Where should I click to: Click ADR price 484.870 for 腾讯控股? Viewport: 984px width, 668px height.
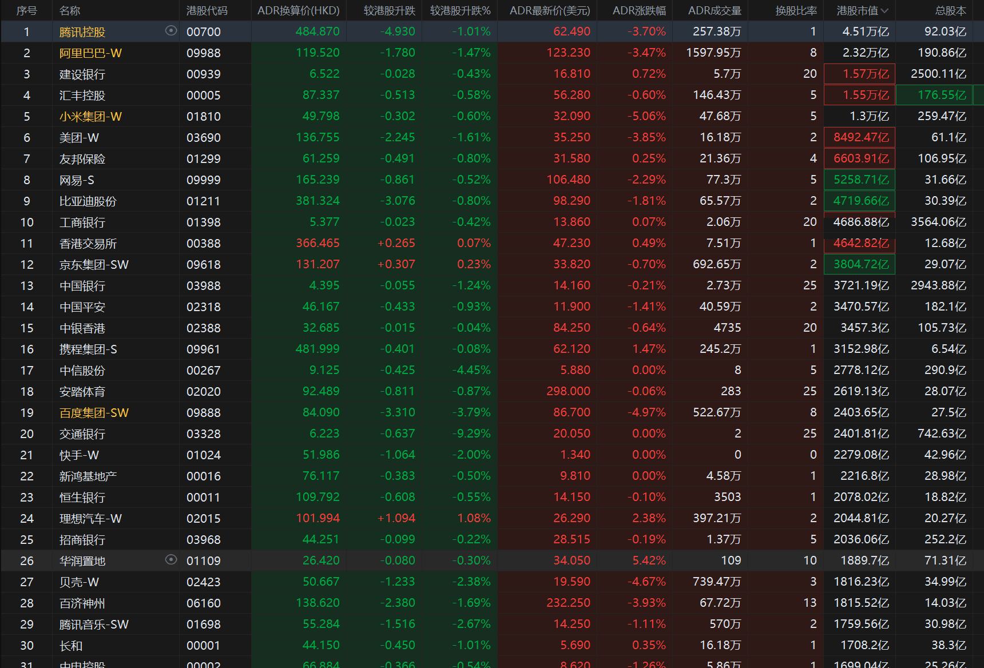(318, 31)
